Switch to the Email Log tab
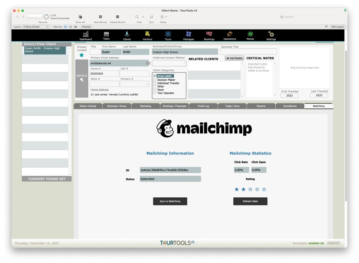Viewport: 359px width, 263px height. click(203, 106)
